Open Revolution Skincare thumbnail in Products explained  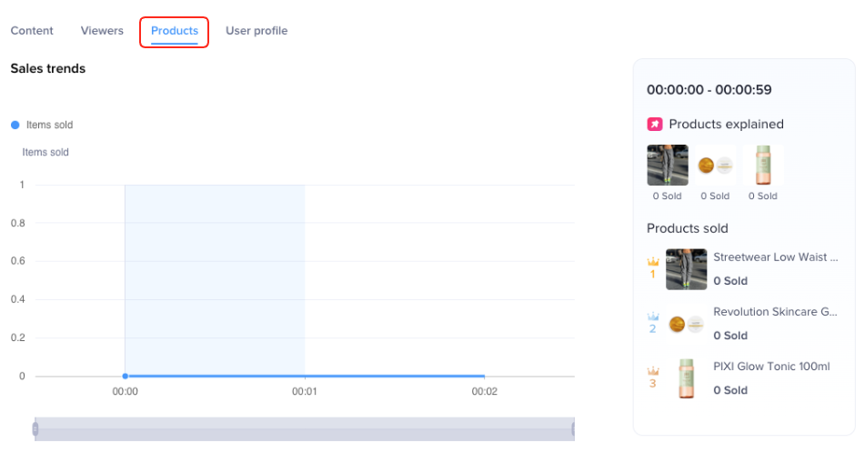coord(714,166)
